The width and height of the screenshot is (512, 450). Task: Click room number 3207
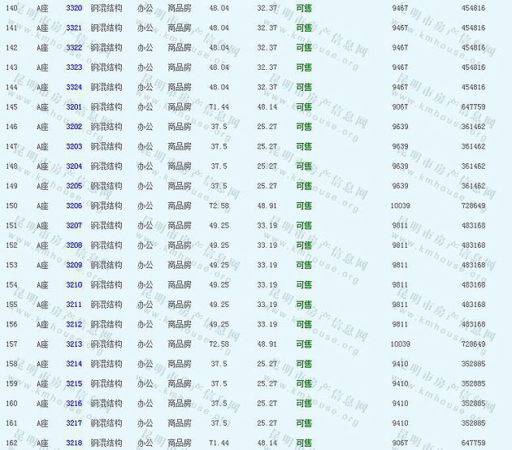(74, 225)
